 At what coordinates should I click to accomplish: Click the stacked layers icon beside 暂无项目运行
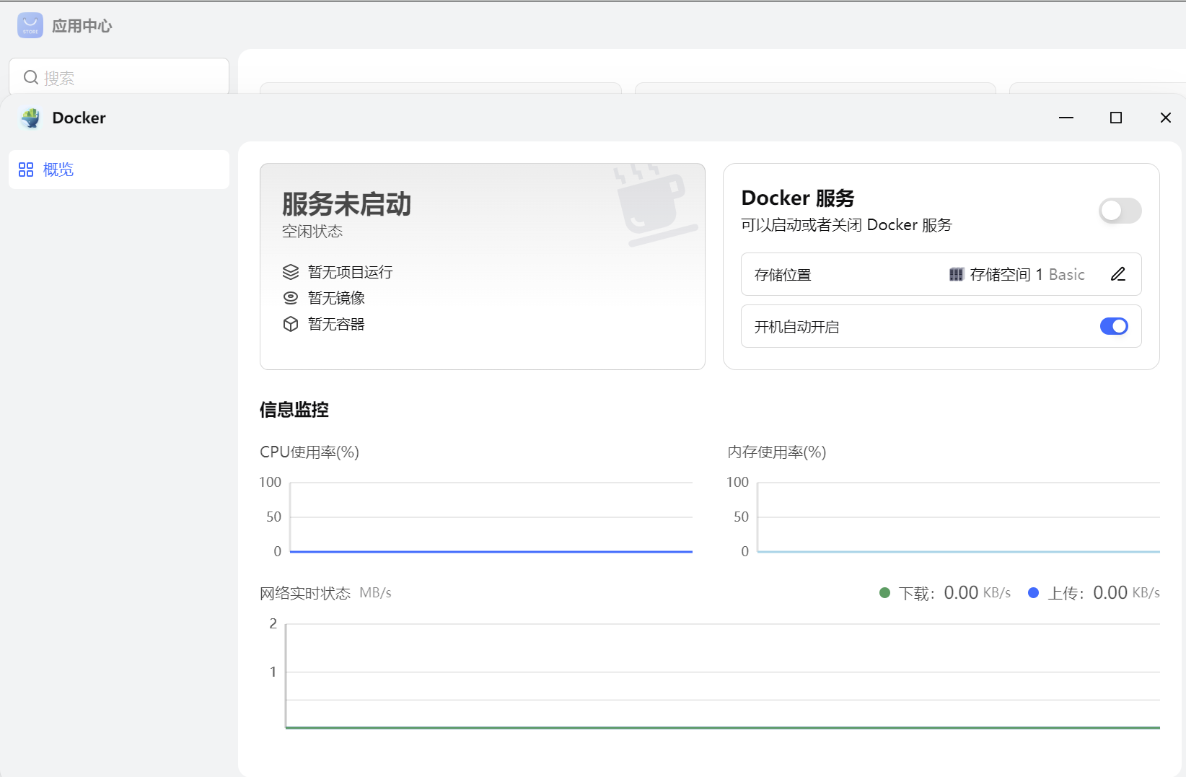tap(291, 272)
